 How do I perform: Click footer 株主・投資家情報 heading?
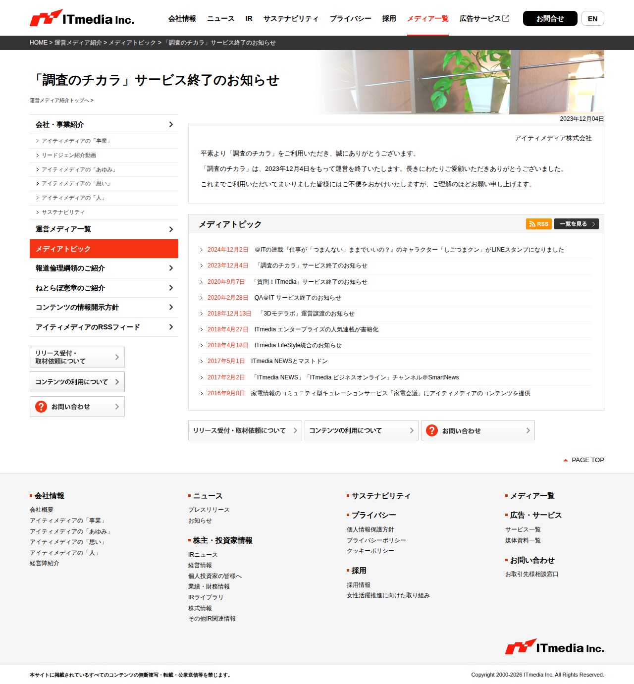[223, 540]
